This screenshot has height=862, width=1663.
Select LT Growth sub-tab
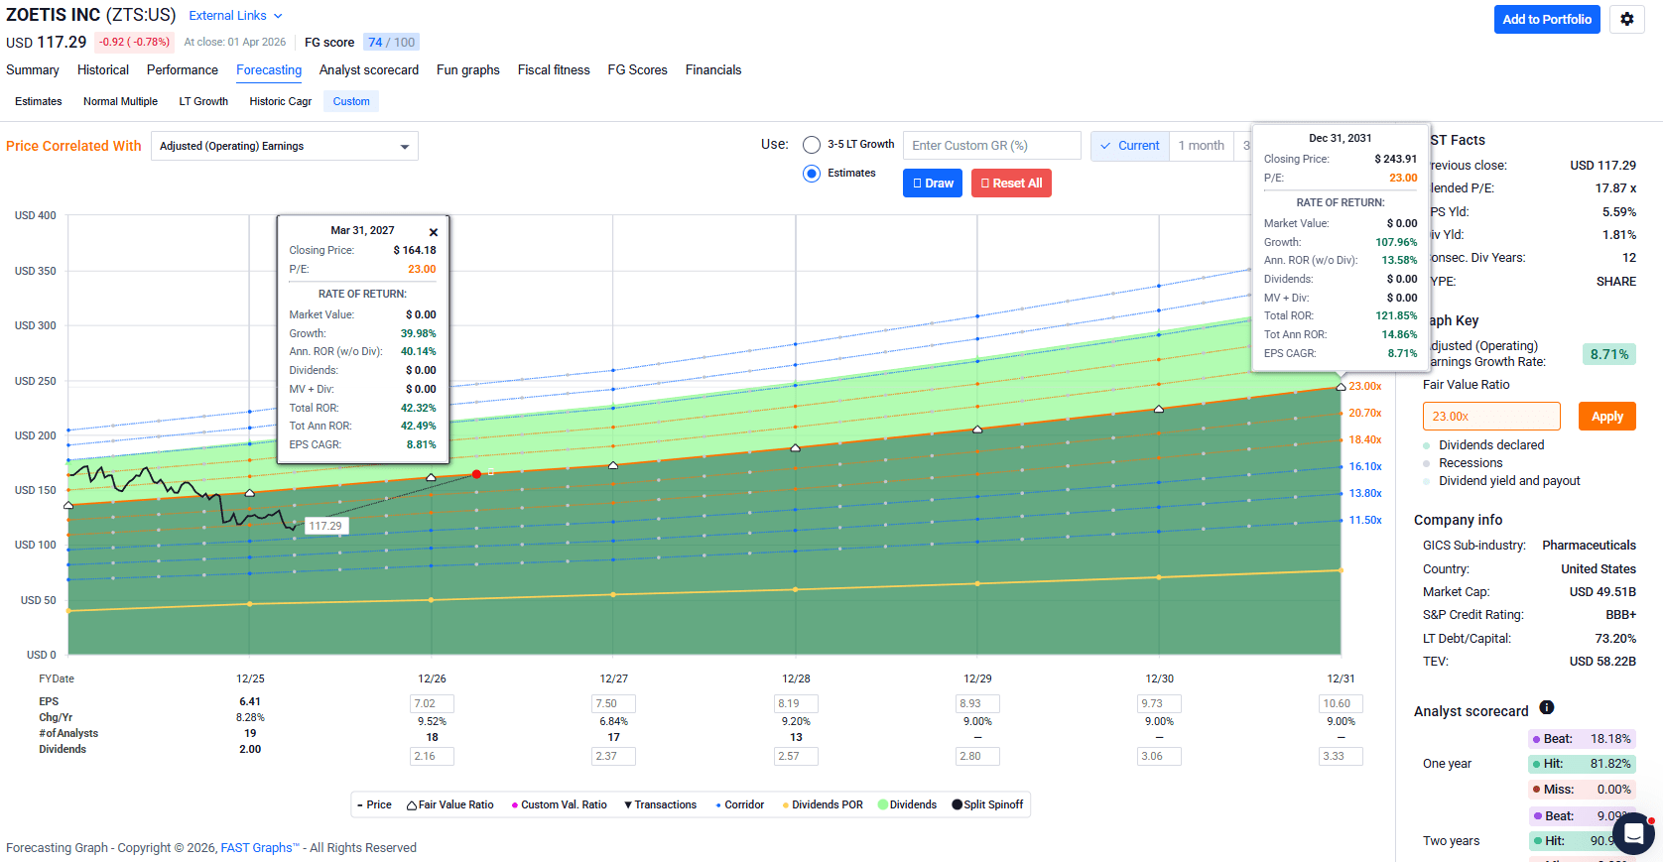[x=203, y=101]
